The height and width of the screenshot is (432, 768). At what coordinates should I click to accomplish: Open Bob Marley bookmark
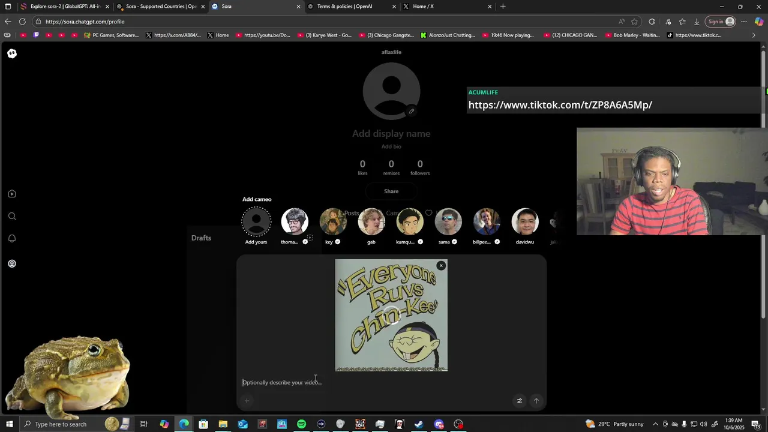click(632, 35)
